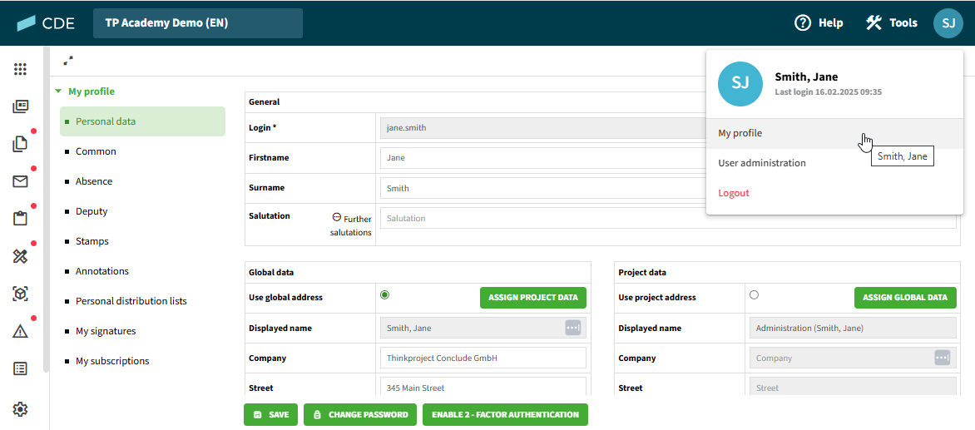Click the warning triangle sidebar icon
975x430 pixels.
pyautogui.click(x=21, y=331)
